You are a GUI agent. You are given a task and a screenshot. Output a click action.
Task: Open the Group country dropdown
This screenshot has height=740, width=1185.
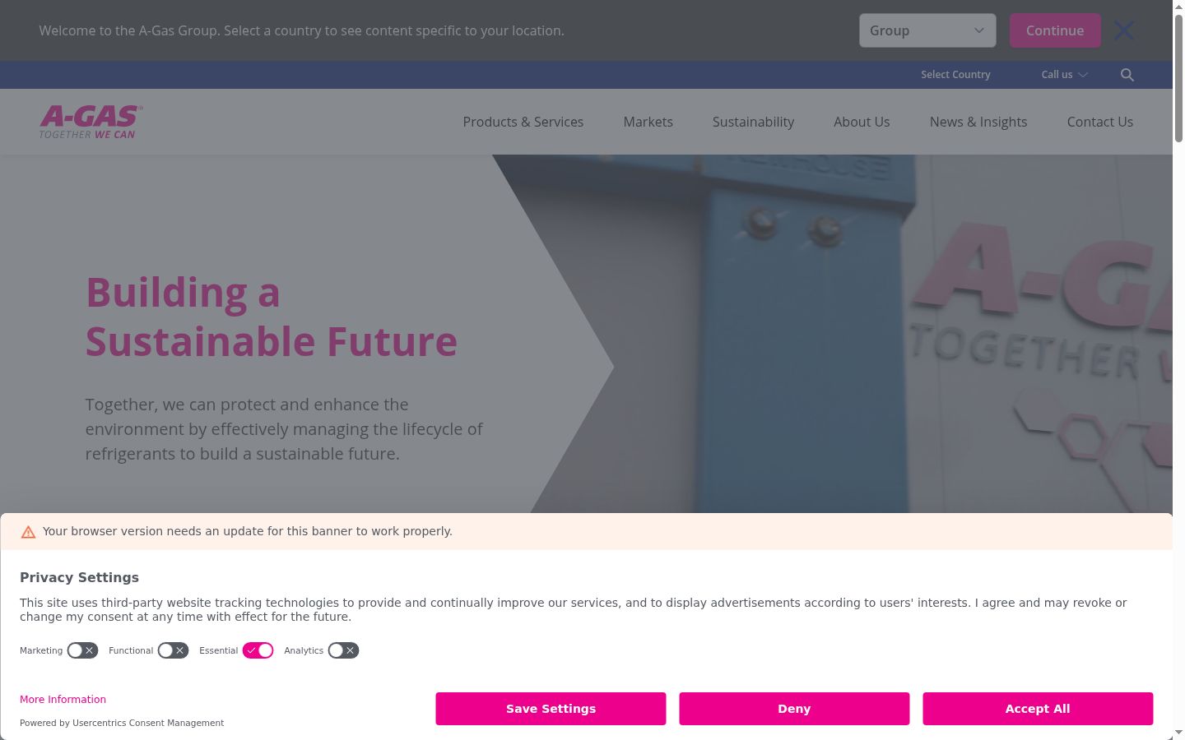[927, 30]
